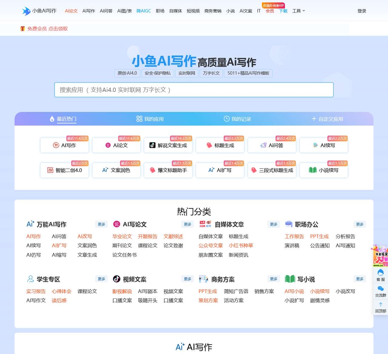The image size is (388, 354).
Task: Click 回顶部 back-to-top arrow
Action: 380,307
